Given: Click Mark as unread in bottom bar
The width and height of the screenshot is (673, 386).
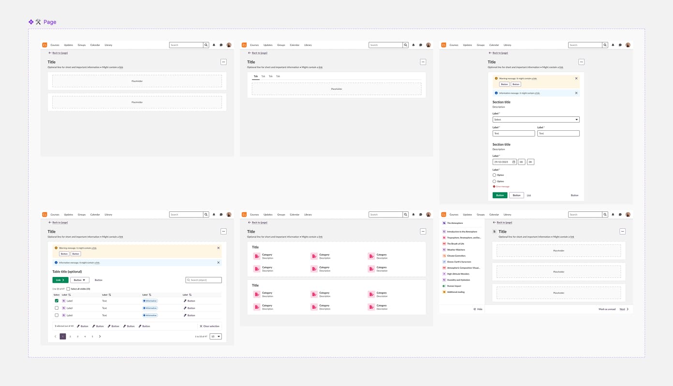Looking at the screenshot, I should 607,309.
